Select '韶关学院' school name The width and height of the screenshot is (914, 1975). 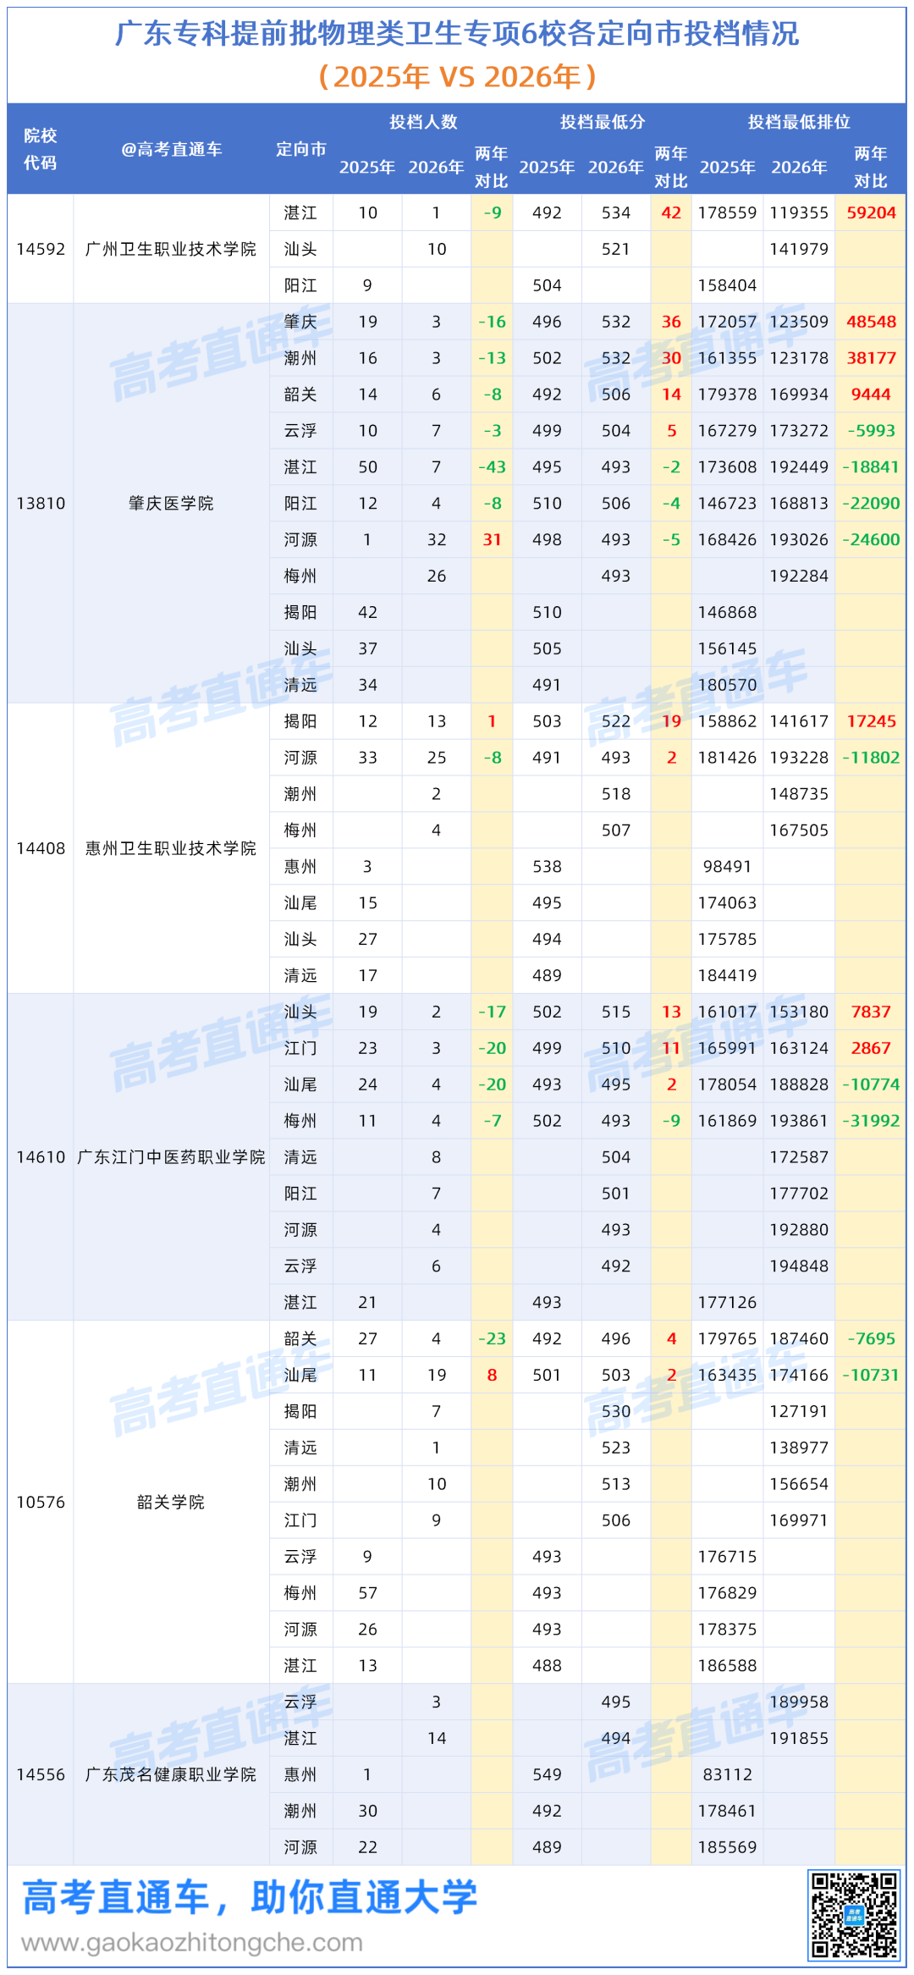(171, 1502)
